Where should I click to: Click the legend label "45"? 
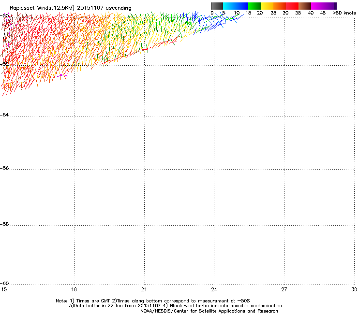coord(323,13)
